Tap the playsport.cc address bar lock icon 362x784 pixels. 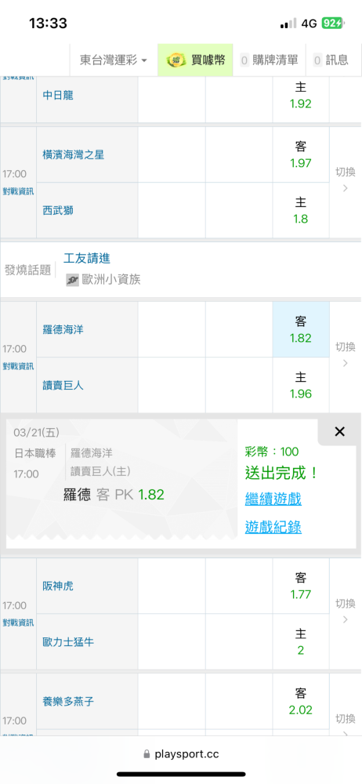point(147,754)
